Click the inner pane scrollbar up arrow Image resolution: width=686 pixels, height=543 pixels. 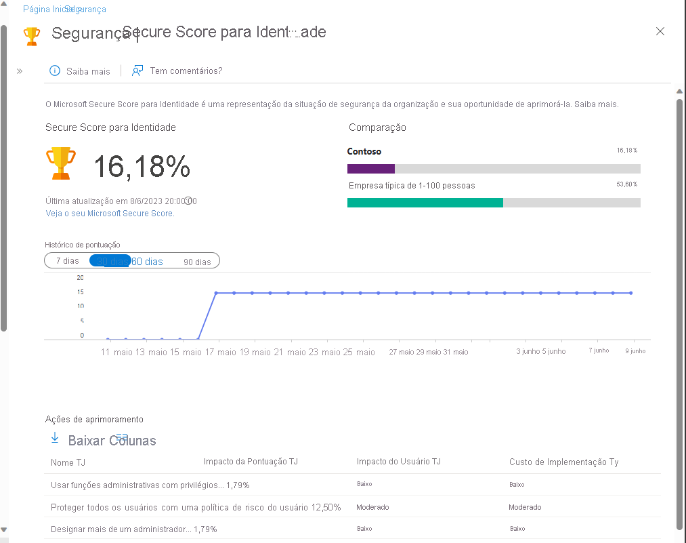point(679,91)
